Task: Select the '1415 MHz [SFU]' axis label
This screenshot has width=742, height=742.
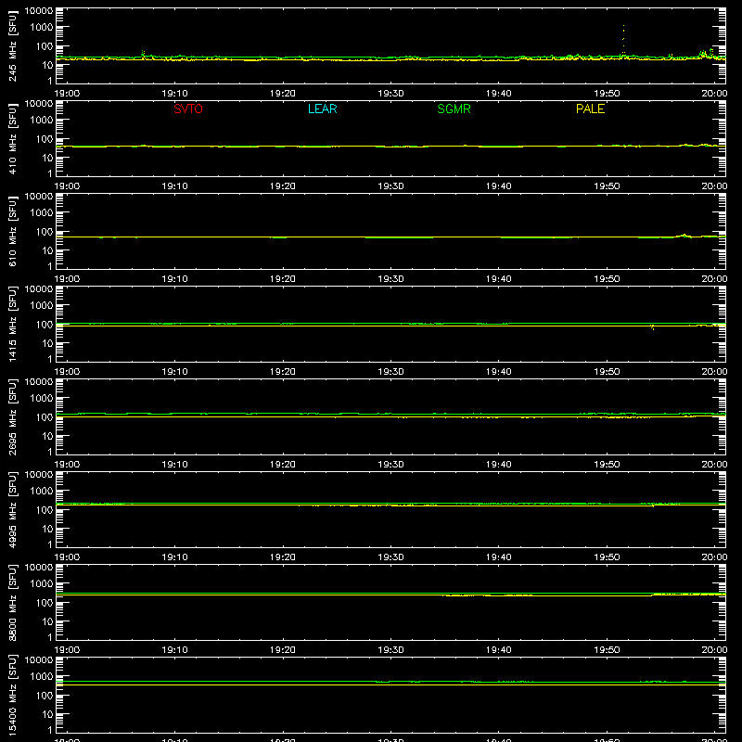Action: pyautogui.click(x=12, y=324)
